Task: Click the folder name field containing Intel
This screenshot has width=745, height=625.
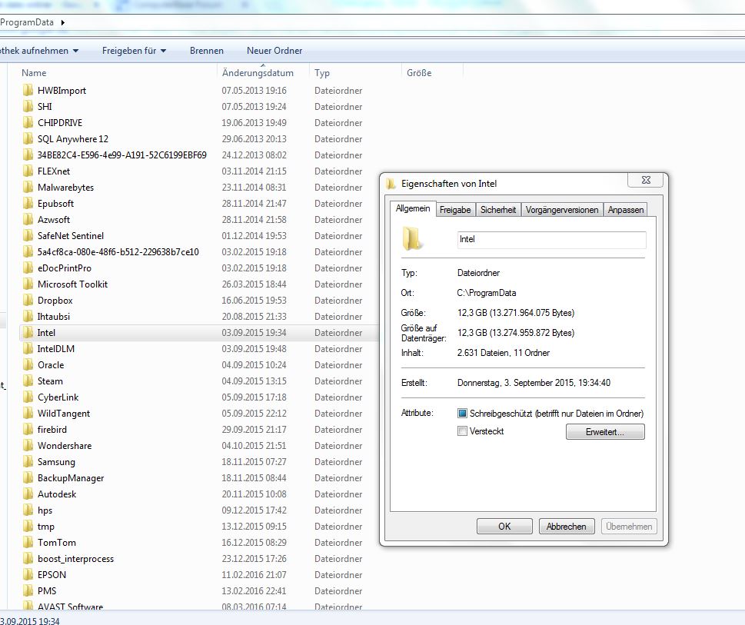Action: [551, 239]
